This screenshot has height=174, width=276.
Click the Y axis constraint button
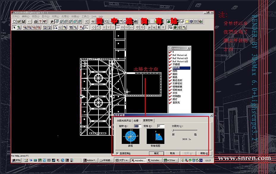(109, 27)
